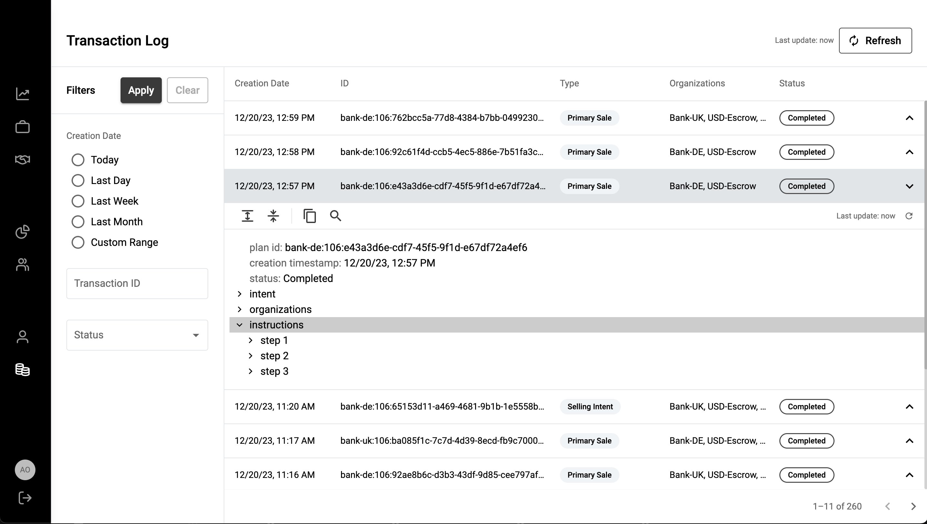The image size is (927, 524).
Task: Expand the intent tree node
Action: pos(240,294)
